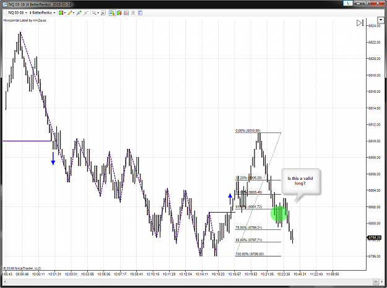
Task: Jump to the latest bar via the skip-forward icon
Action: [x=360, y=23]
